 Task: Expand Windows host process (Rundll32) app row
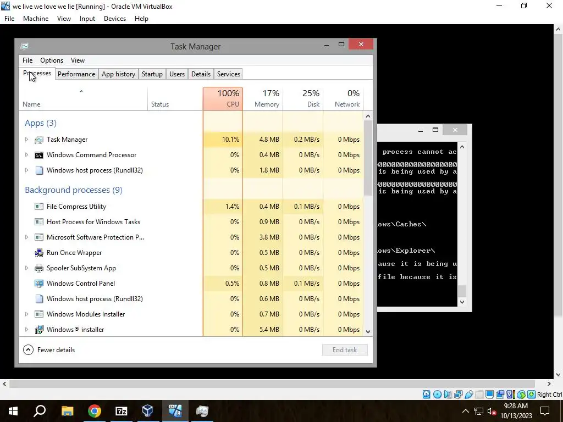pyautogui.click(x=26, y=170)
